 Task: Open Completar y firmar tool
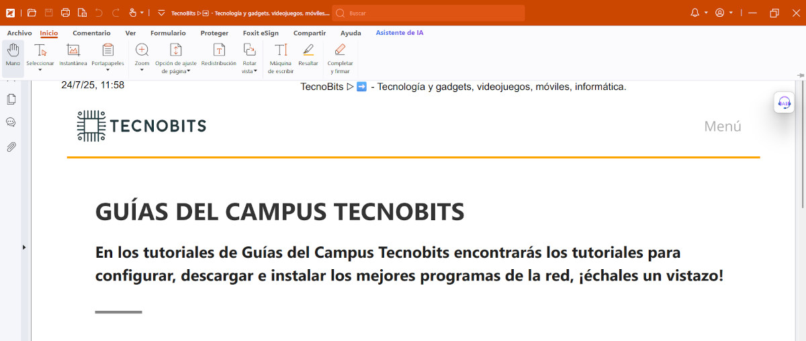[x=340, y=58]
